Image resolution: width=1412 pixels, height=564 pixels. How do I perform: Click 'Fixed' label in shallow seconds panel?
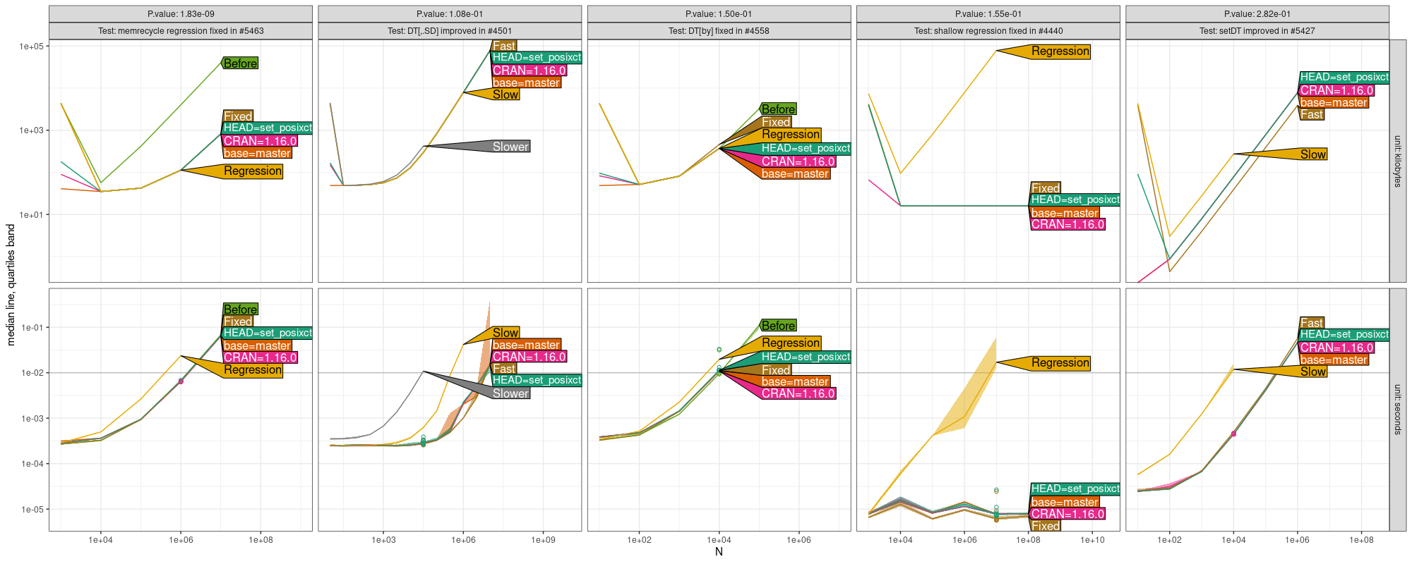1045,526
